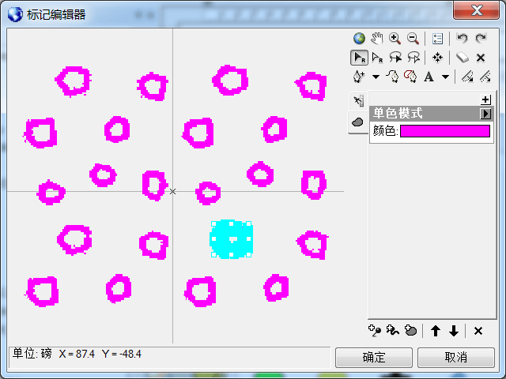The height and width of the screenshot is (379, 506).
Task: Expand the 单色模式 arrow menu
Action: pos(485,114)
